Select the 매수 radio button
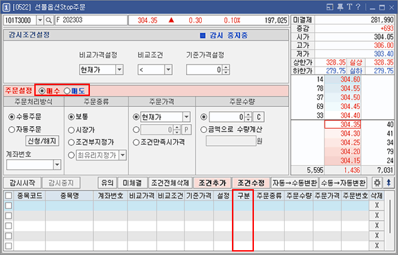The image size is (398, 255). [x=42, y=90]
